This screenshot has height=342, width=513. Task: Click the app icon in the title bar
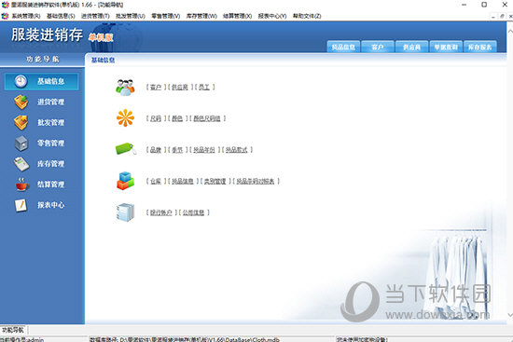pos(5,5)
